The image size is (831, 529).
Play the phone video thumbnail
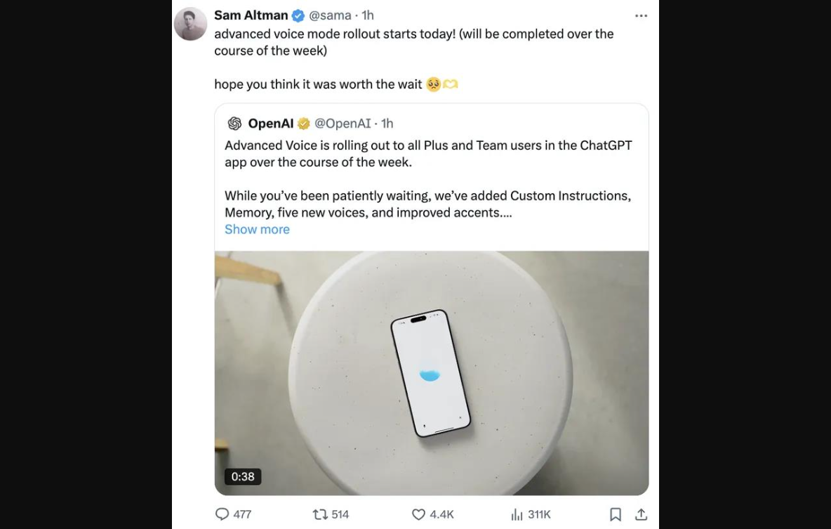pos(431,372)
